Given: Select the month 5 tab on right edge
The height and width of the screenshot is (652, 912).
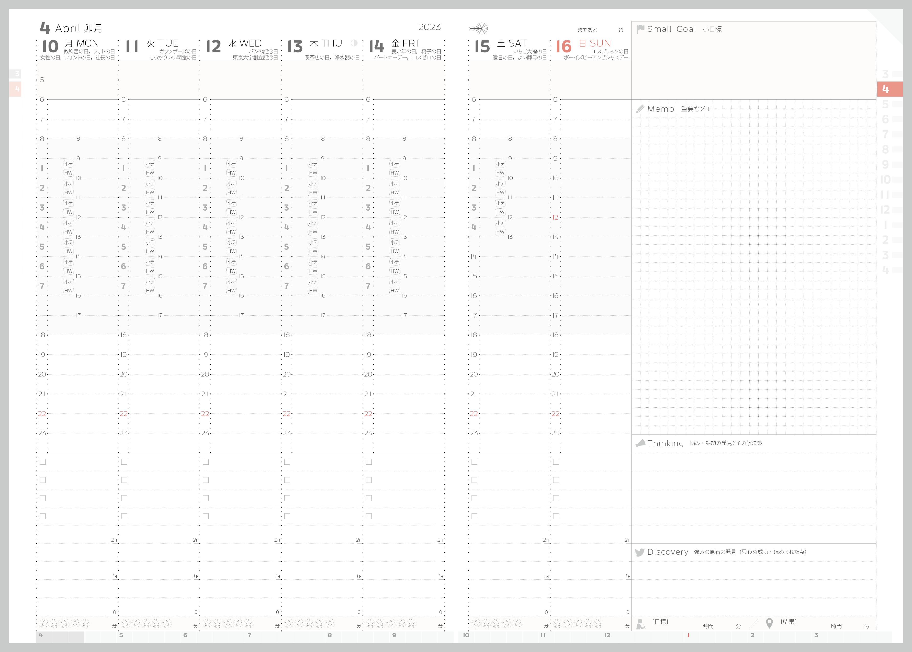Looking at the screenshot, I should (885, 104).
